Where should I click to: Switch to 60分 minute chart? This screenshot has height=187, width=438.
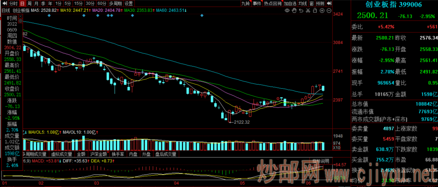pos(102,4)
